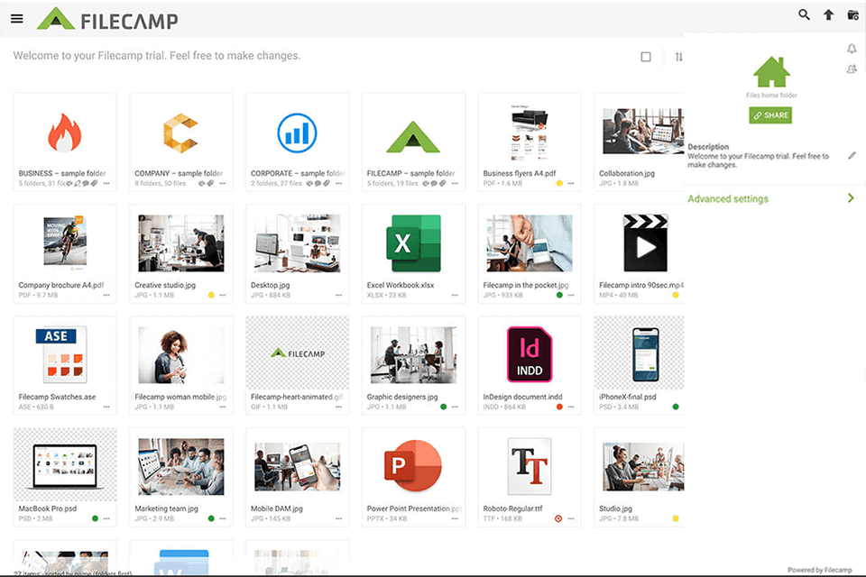Viewport: 866px width, 577px height.
Task: Click the 'Creative studio.jpg' file name
Action: (x=165, y=285)
